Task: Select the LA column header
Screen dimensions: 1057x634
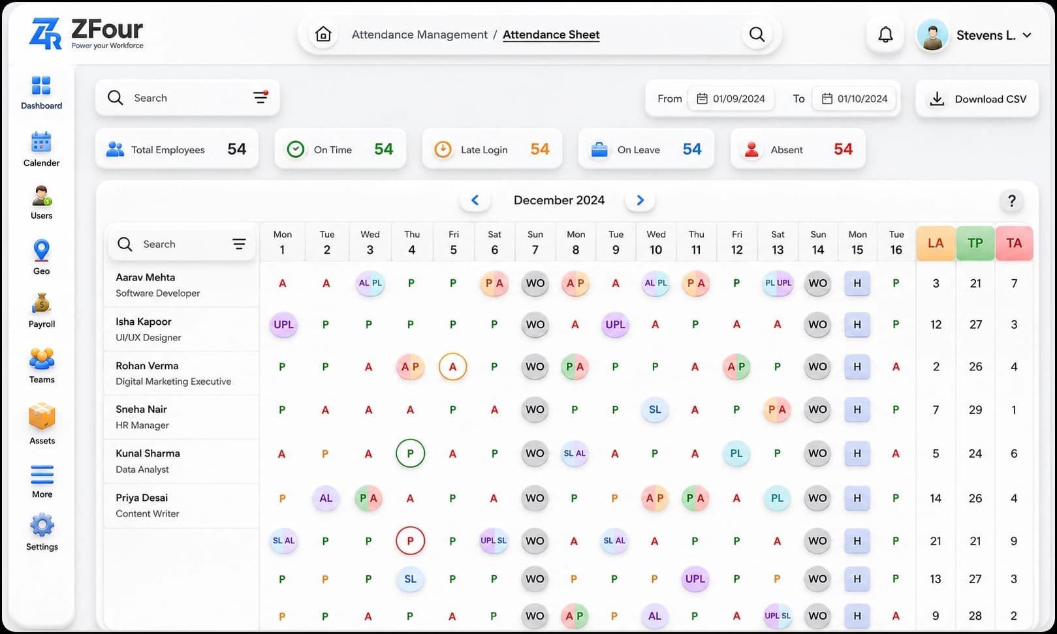Action: (x=936, y=243)
